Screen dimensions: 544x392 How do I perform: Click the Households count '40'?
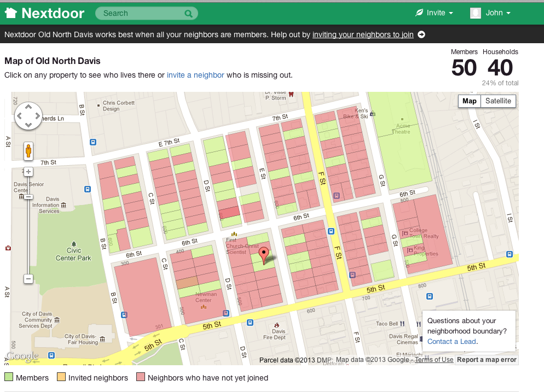coord(500,68)
